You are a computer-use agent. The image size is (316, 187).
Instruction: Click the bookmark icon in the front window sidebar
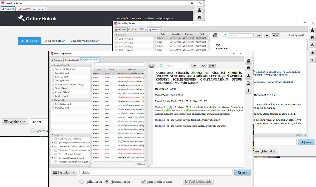(x=249, y=68)
